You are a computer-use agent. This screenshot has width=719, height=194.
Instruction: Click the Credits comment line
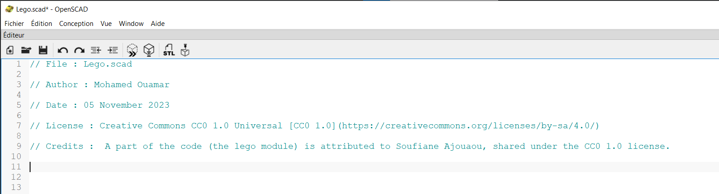coord(350,146)
